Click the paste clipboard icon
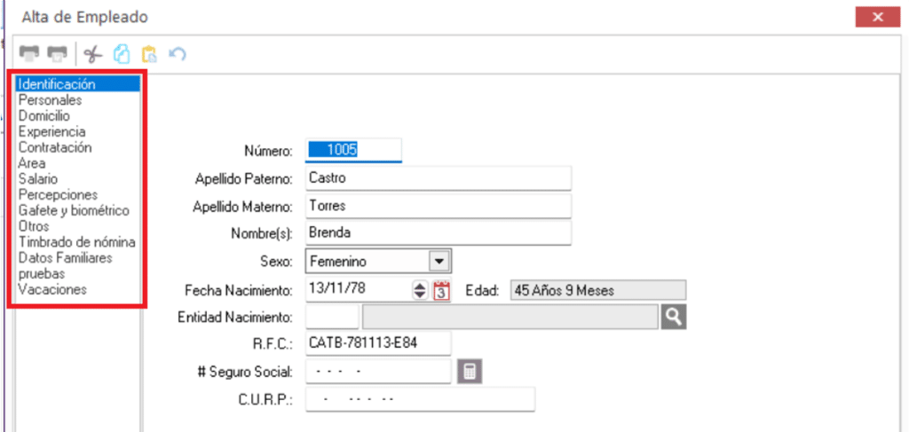The image size is (909, 432). click(149, 54)
